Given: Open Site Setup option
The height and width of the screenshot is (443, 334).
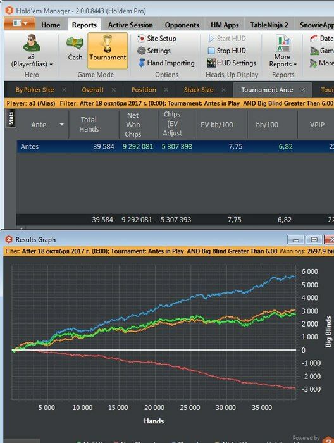Looking at the screenshot, I should 157,39.
